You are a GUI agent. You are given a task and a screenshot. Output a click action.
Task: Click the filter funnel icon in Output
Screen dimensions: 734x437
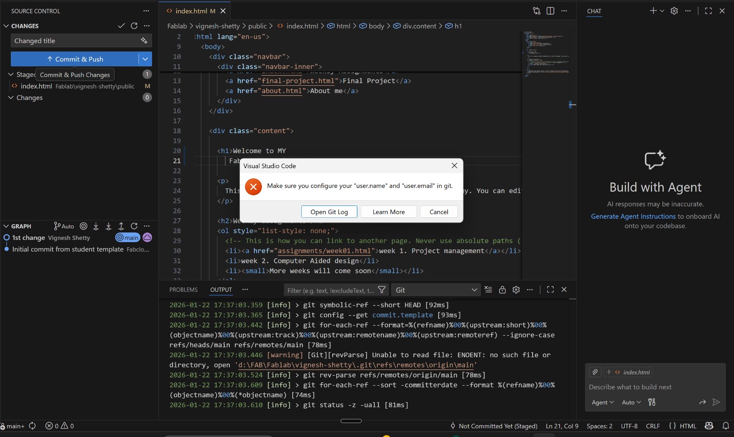pyautogui.click(x=382, y=290)
